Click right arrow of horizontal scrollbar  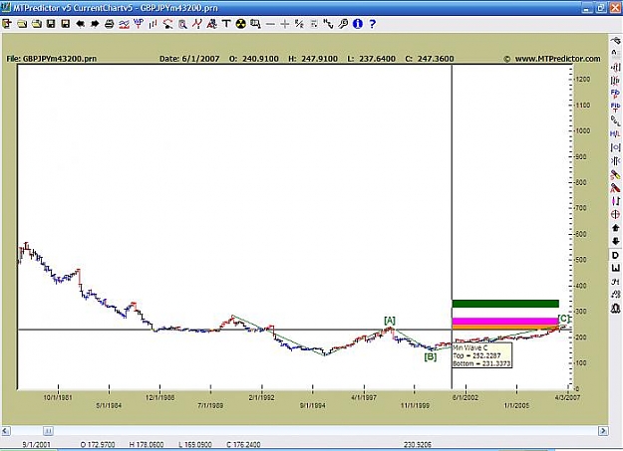(x=603, y=431)
